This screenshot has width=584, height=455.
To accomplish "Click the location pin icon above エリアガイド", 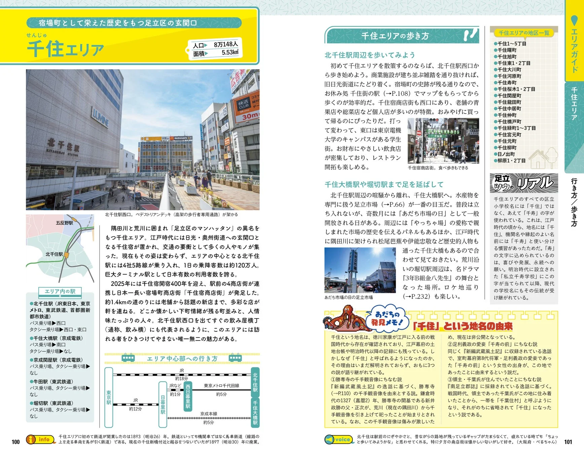I will click(x=574, y=21).
